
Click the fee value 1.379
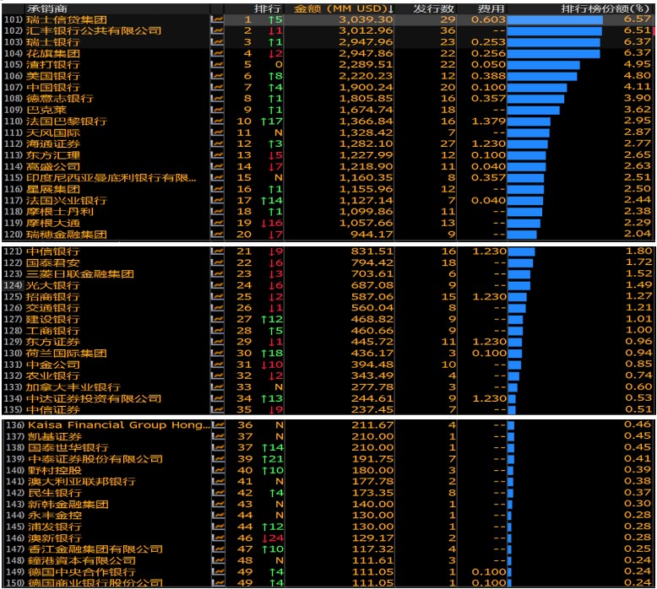(x=489, y=121)
